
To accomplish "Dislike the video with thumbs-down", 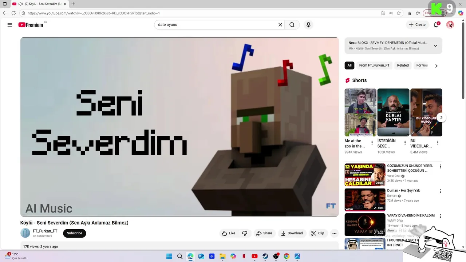I will [x=245, y=233].
